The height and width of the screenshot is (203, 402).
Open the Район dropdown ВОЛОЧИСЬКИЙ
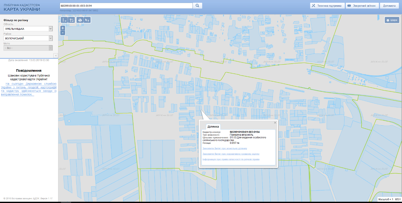(x=28, y=39)
